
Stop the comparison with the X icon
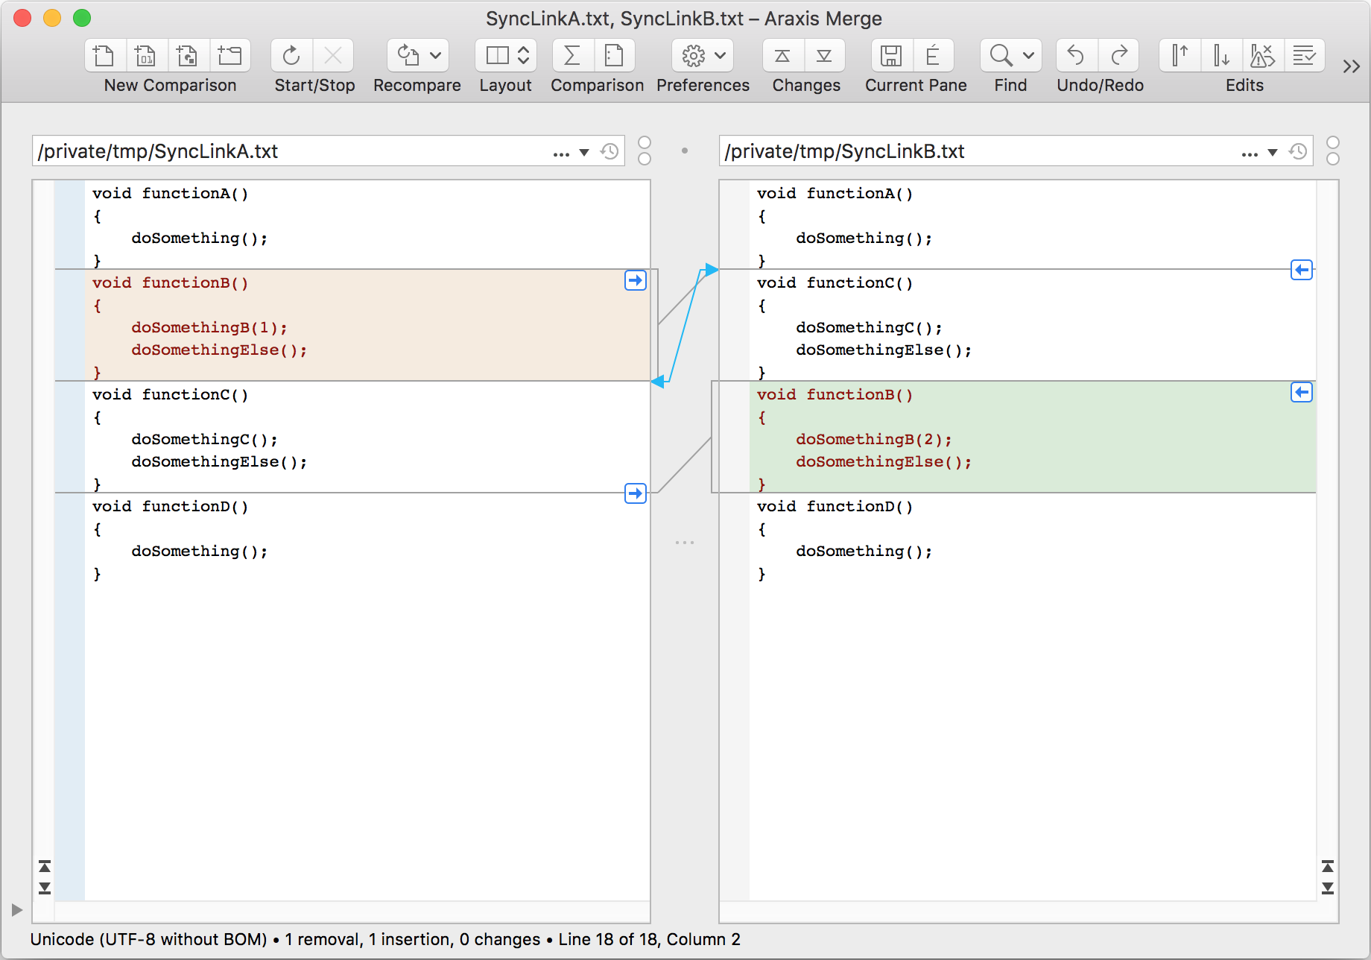333,55
